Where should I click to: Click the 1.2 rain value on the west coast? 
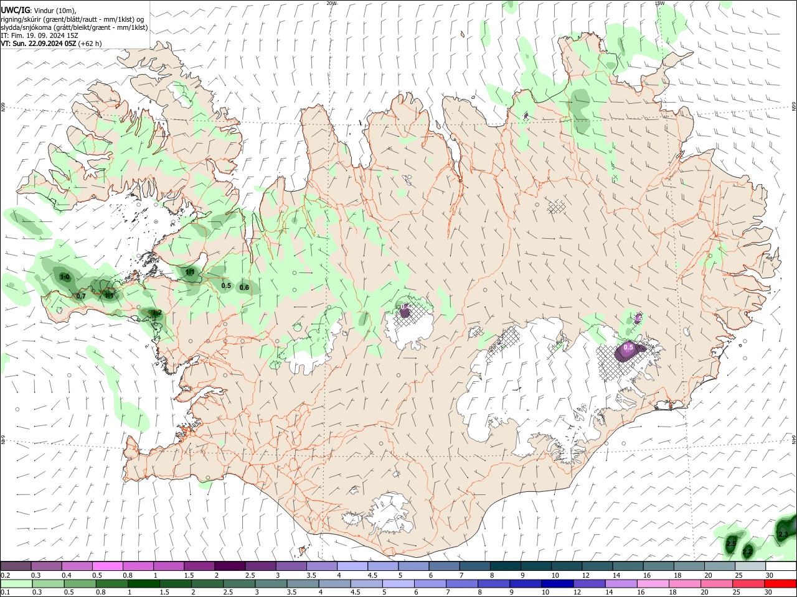[x=157, y=313]
